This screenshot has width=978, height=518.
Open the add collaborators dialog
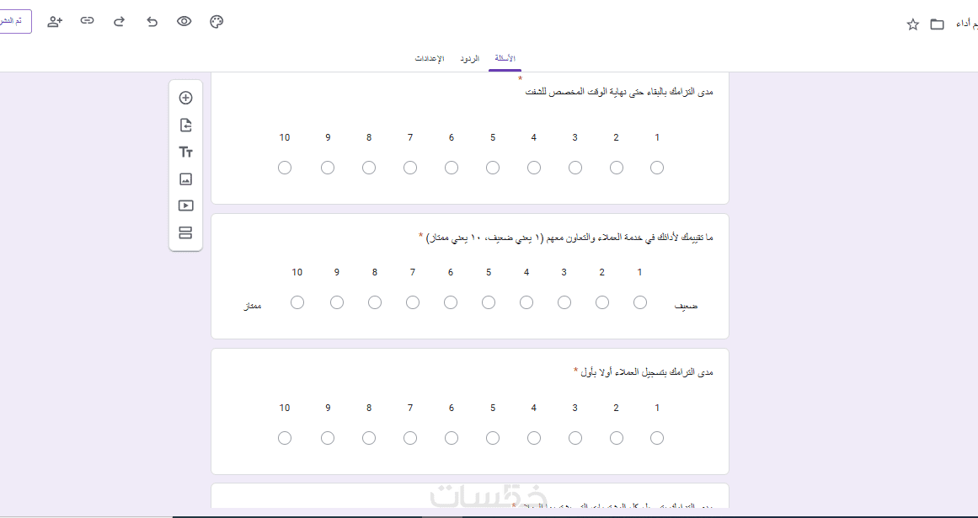(56, 22)
